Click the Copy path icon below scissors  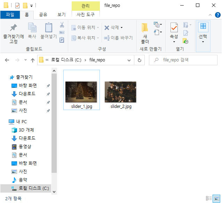62,33
